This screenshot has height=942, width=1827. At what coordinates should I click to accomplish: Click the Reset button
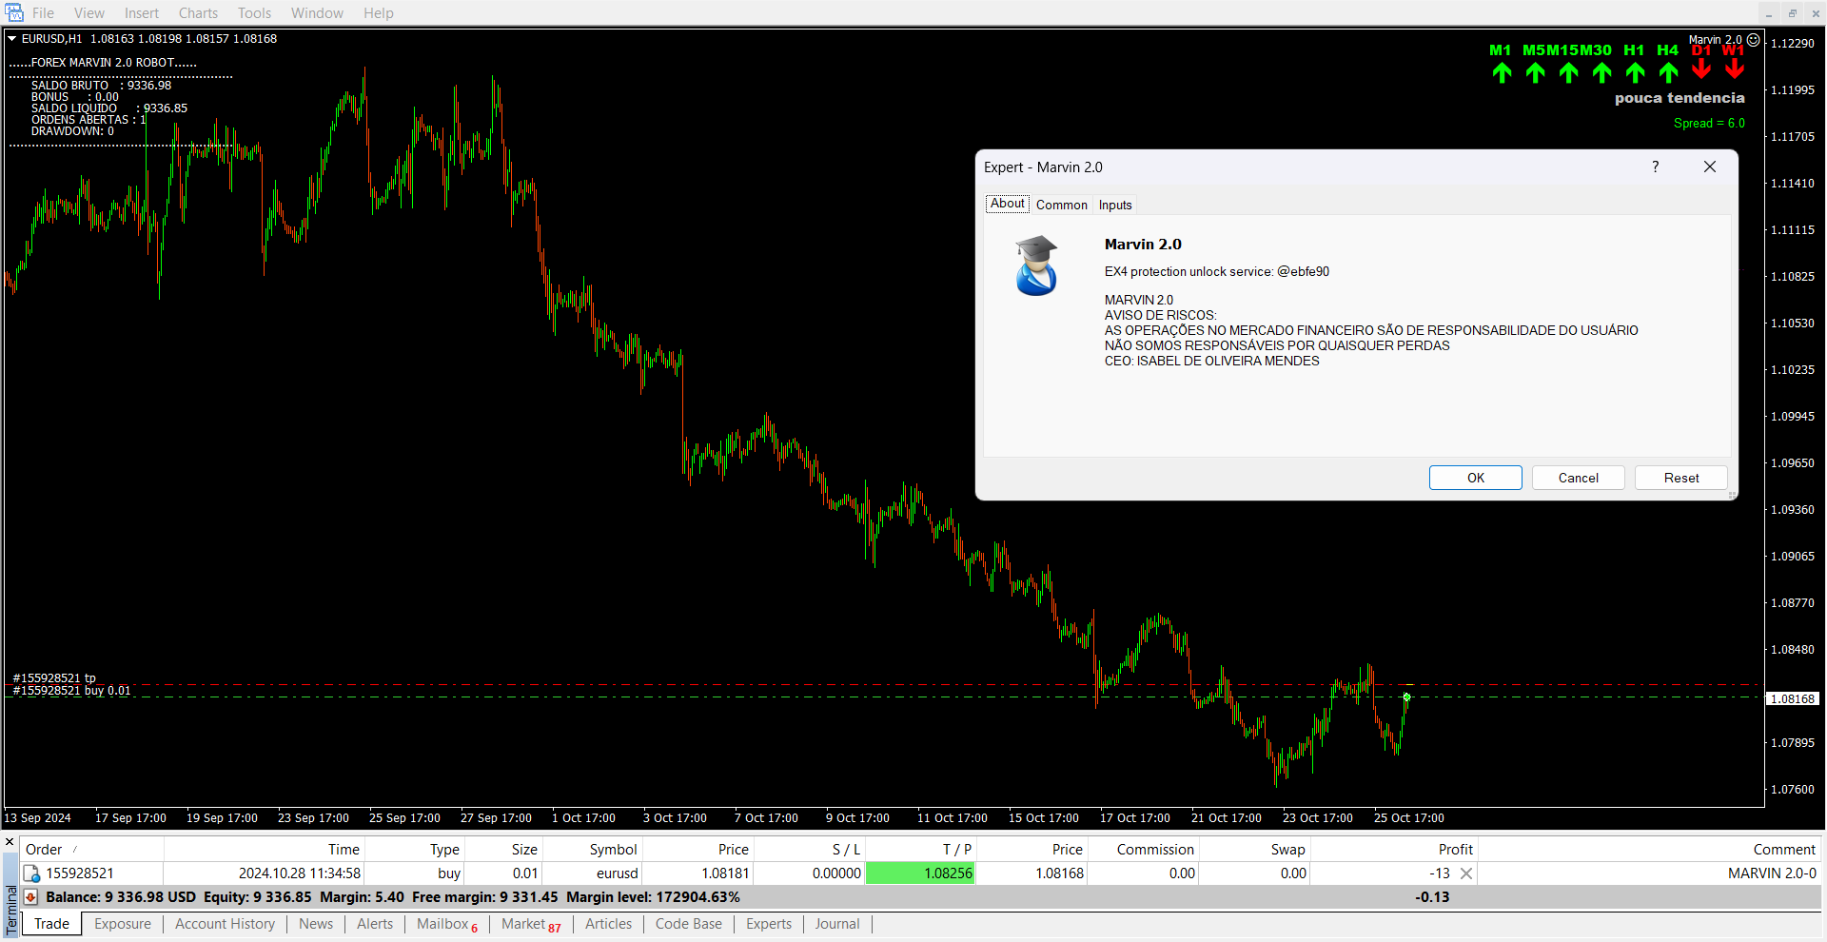pyautogui.click(x=1680, y=478)
